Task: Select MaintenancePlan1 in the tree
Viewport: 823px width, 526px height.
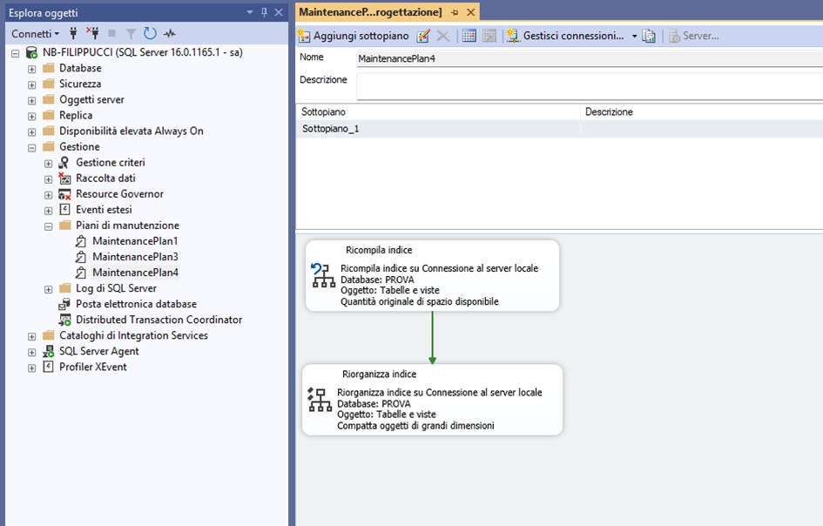Action: coord(135,241)
